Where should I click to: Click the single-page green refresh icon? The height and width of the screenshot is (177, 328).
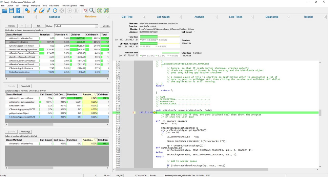[100, 10]
